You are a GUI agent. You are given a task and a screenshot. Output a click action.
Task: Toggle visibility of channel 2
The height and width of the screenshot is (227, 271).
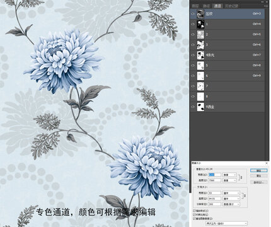(x=193, y=34)
